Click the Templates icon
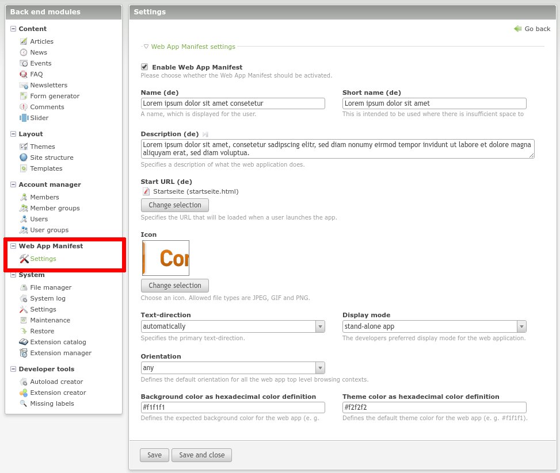 (x=24, y=168)
